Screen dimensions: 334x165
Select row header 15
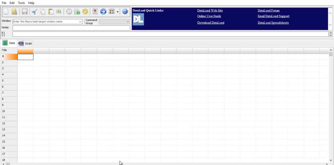pos(9,142)
